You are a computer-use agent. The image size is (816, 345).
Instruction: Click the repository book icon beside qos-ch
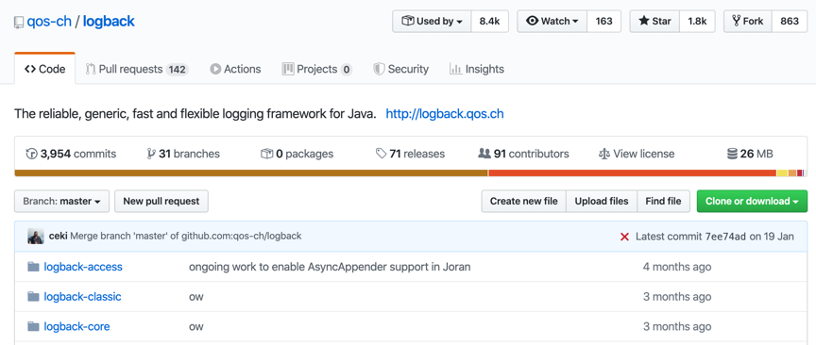19,22
